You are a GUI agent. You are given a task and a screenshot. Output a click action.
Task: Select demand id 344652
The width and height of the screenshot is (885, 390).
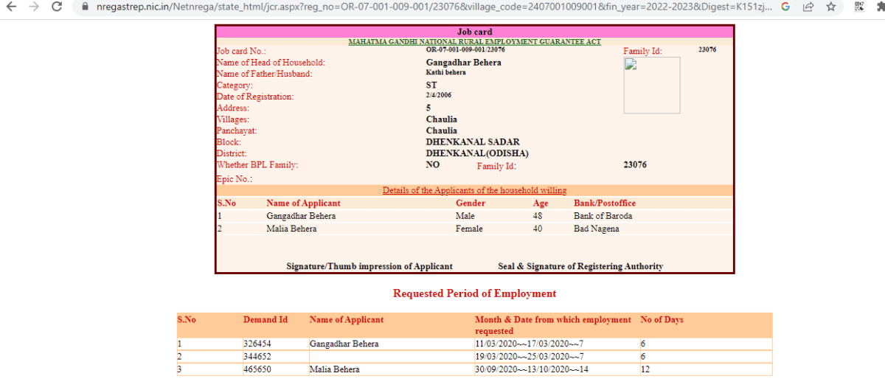click(257, 357)
